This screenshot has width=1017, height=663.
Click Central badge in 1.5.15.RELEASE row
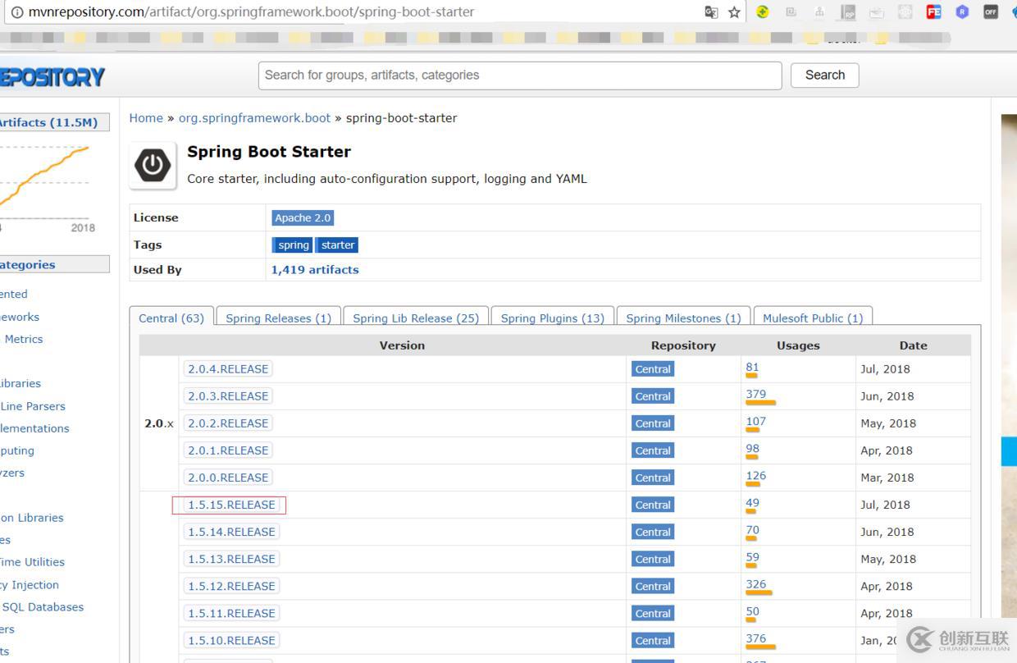click(x=653, y=505)
